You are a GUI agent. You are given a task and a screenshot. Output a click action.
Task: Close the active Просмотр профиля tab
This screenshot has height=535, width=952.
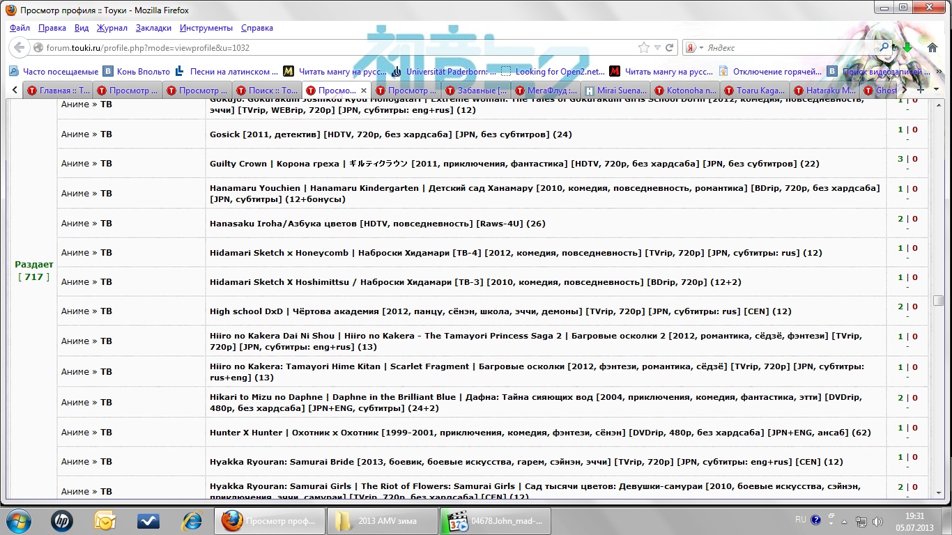[364, 91]
